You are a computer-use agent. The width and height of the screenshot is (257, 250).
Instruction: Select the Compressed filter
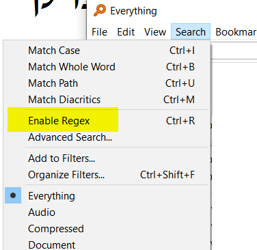click(107, 229)
